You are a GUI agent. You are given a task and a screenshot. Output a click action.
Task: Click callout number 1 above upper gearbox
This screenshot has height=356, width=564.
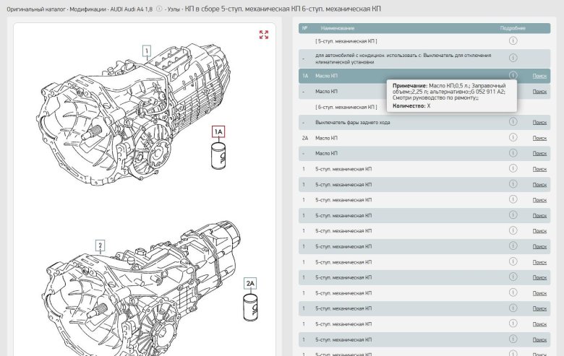(147, 51)
